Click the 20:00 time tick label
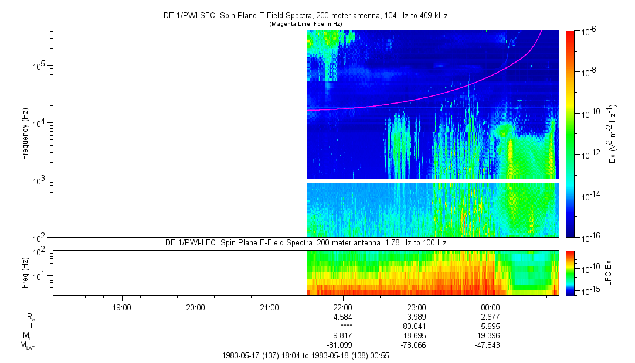635x363 pixels. pos(195,307)
